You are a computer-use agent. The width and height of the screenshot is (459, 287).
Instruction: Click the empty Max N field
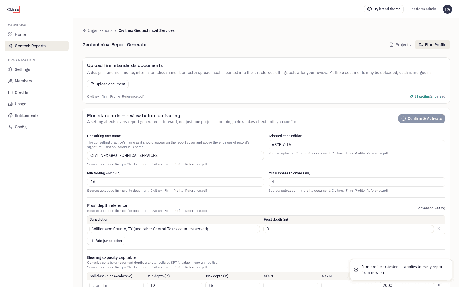pos(349,285)
